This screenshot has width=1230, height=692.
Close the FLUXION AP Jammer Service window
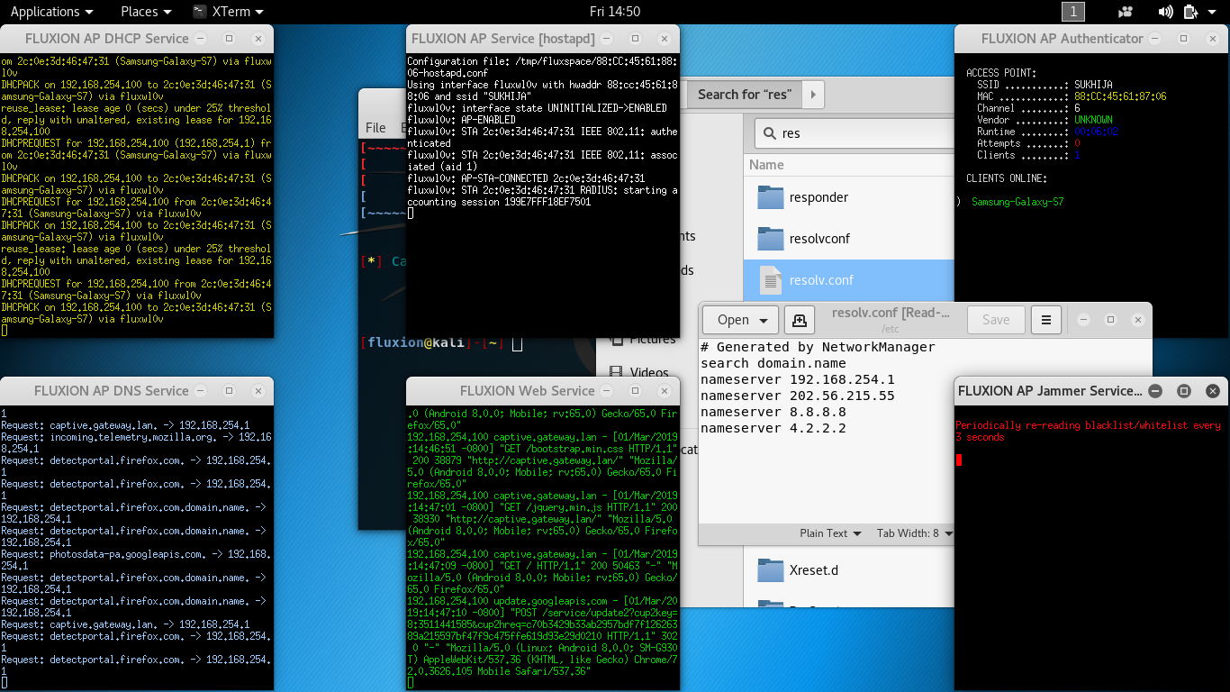[1213, 391]
